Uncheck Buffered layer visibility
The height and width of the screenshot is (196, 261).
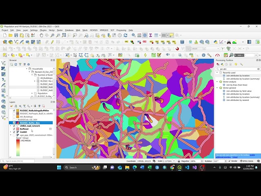(x=14, y=129)
